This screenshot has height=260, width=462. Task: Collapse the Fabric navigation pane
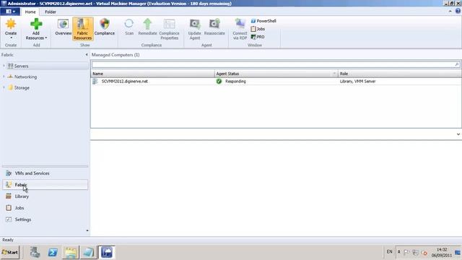(87, 55)
